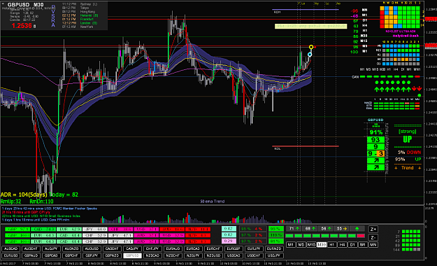Open the NZDCHF pair chart

pyautogui.click(x=173, y=255)
